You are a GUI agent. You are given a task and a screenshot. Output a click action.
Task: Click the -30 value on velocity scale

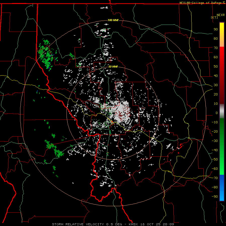(215, 141)
